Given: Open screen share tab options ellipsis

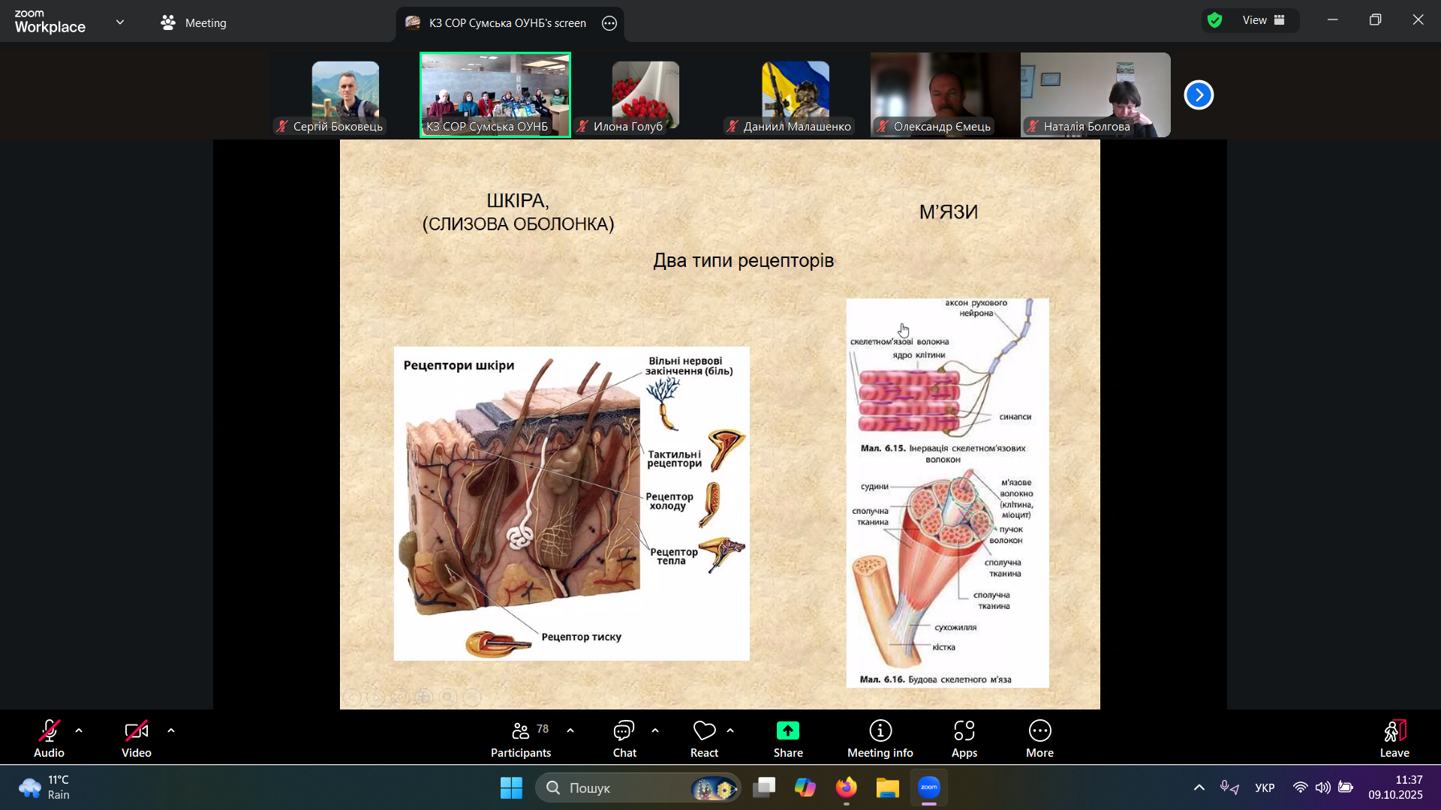Looking at the screenshot, I should [609, 23].
